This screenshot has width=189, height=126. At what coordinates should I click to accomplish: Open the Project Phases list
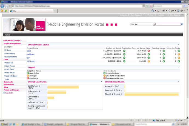click(x=10, y=66)
